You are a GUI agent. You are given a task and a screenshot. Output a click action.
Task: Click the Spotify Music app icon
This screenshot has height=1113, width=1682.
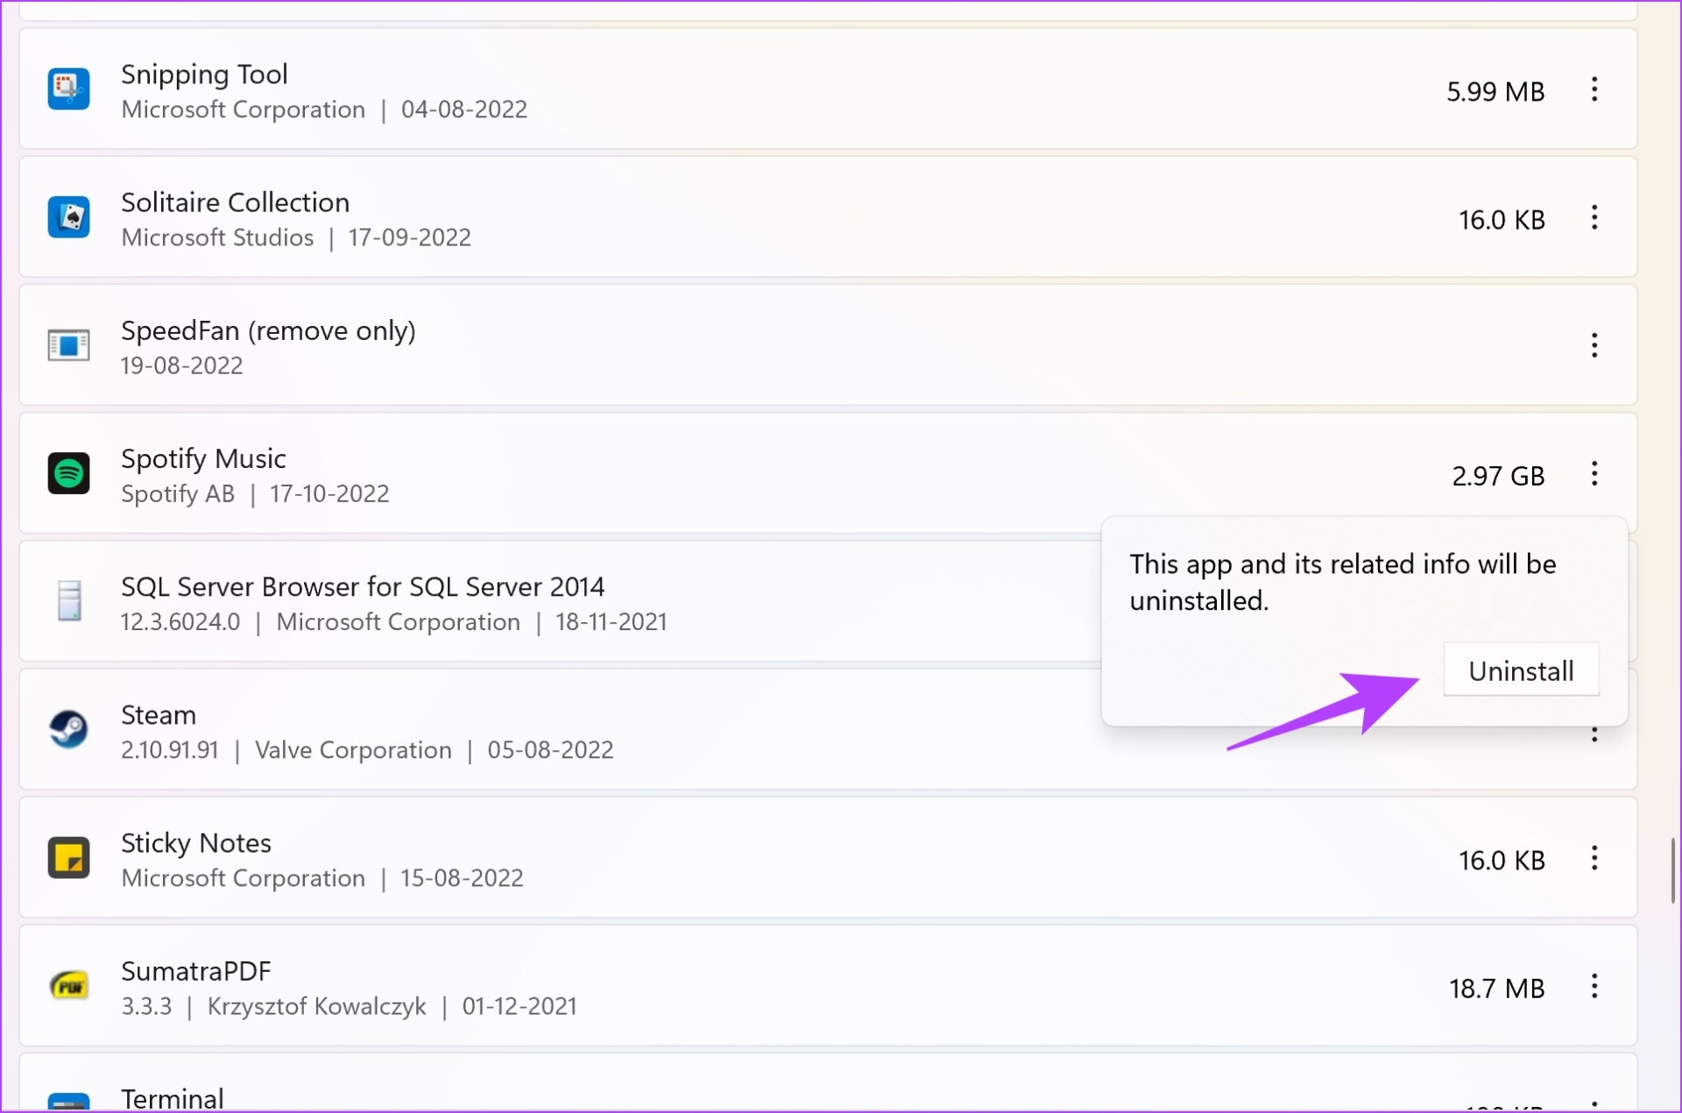click(x=68, y=473)
